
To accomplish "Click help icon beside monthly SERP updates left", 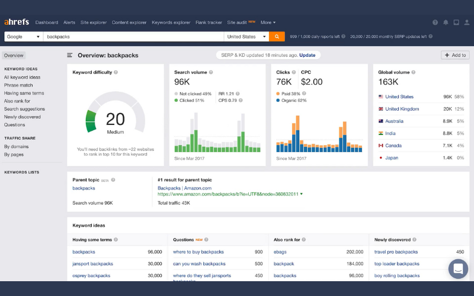I will 431,36.
